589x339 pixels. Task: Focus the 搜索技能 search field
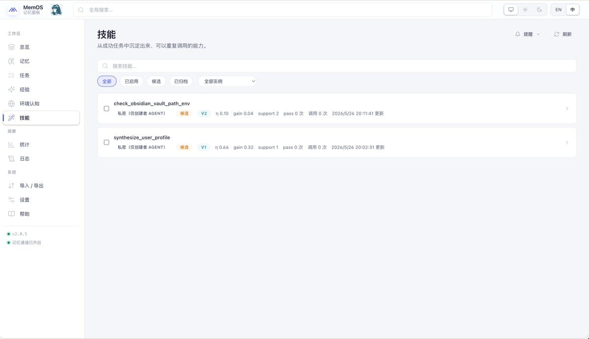tap(337, 66)
